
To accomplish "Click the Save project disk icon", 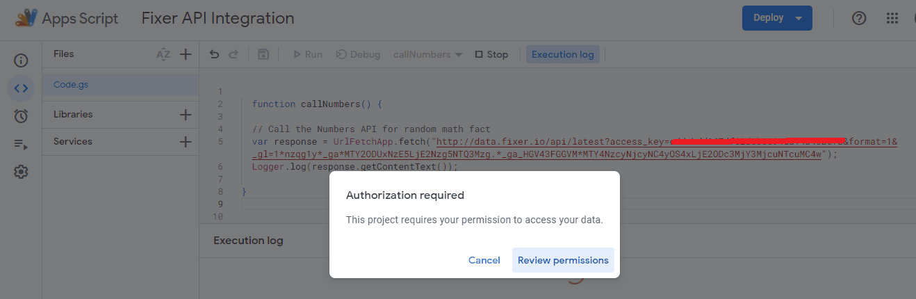I will click(263, 54).
